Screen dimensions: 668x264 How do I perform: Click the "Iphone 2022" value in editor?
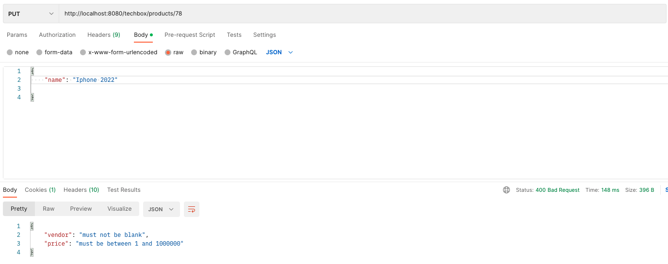pyautogui.click(x=95, y=80)
